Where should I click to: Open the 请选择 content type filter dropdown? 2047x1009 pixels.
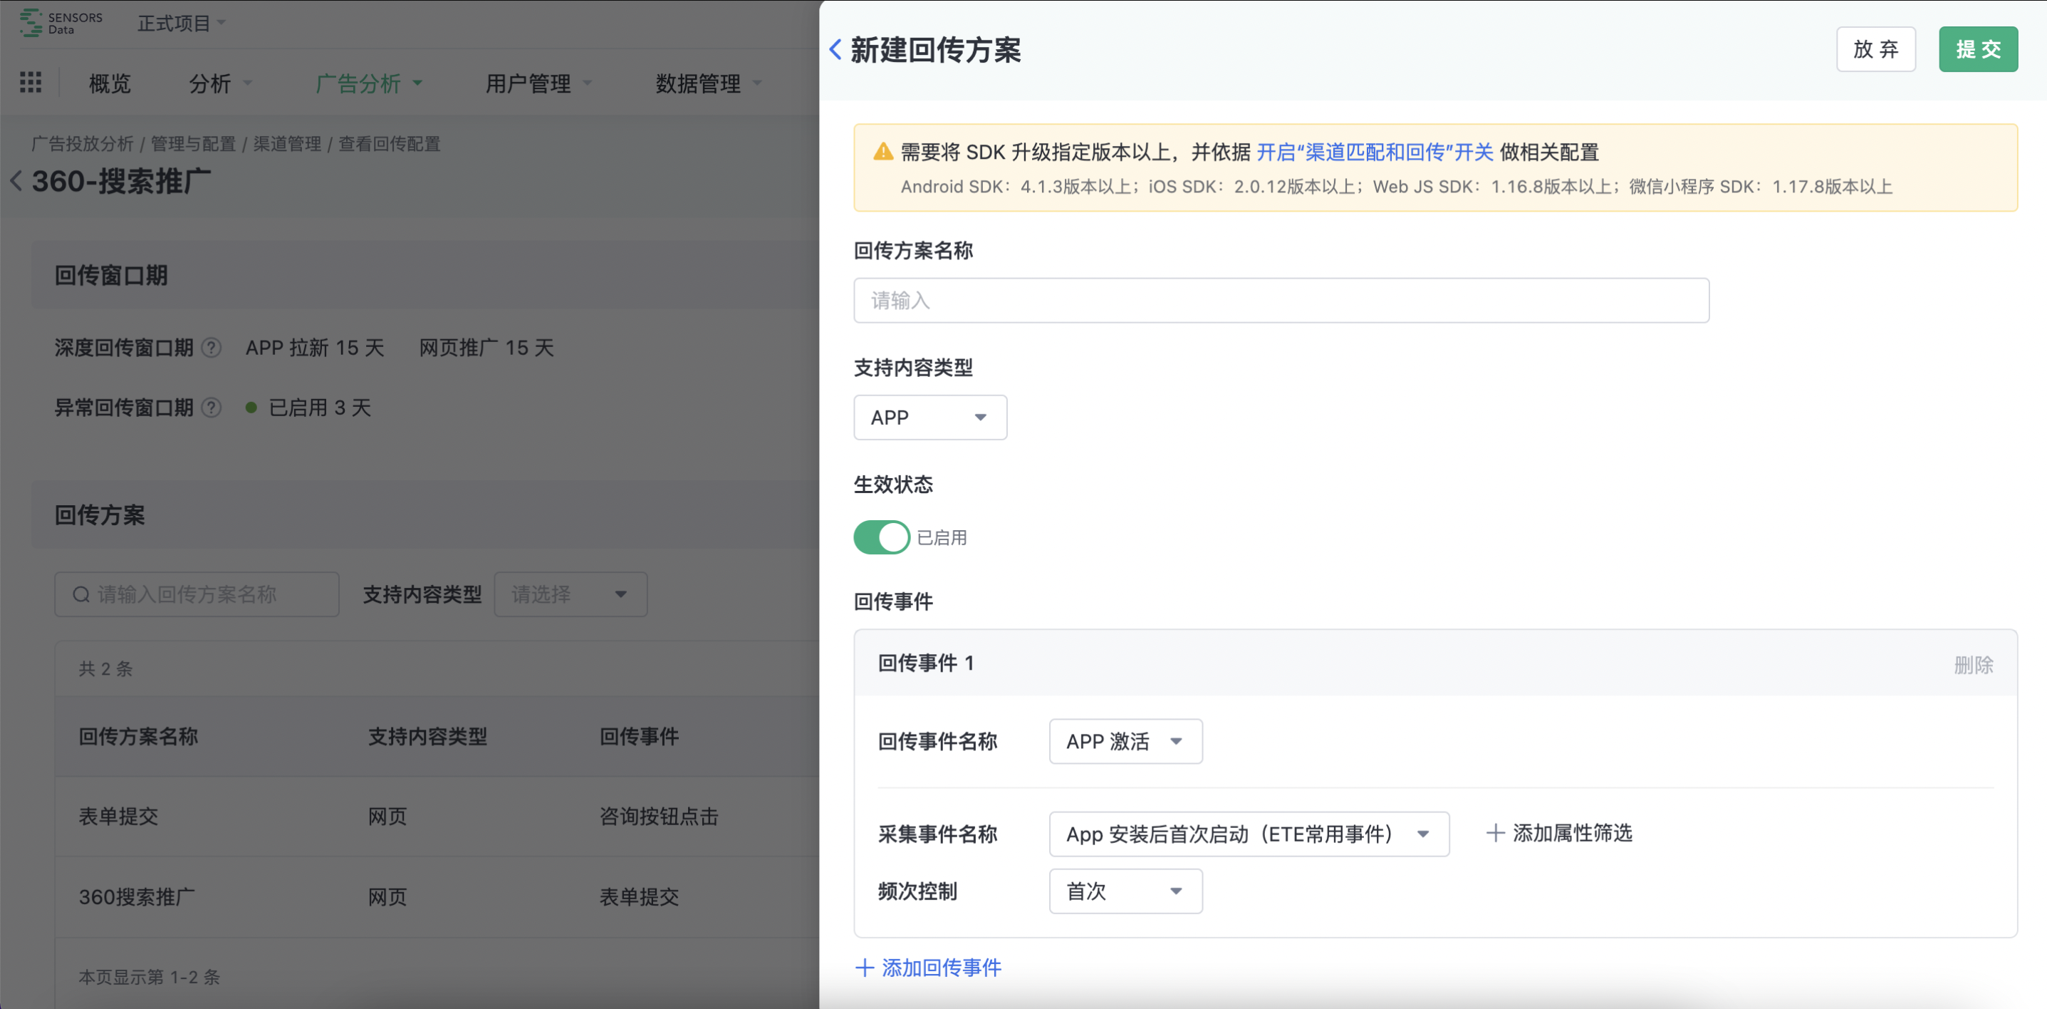[x=571, y=595]
